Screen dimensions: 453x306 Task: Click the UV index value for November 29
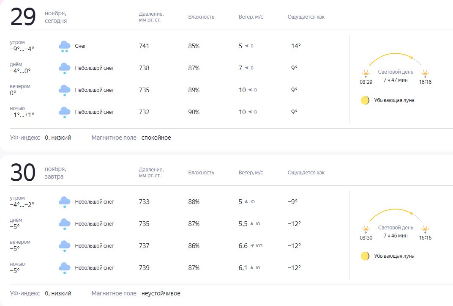point(58,138)
